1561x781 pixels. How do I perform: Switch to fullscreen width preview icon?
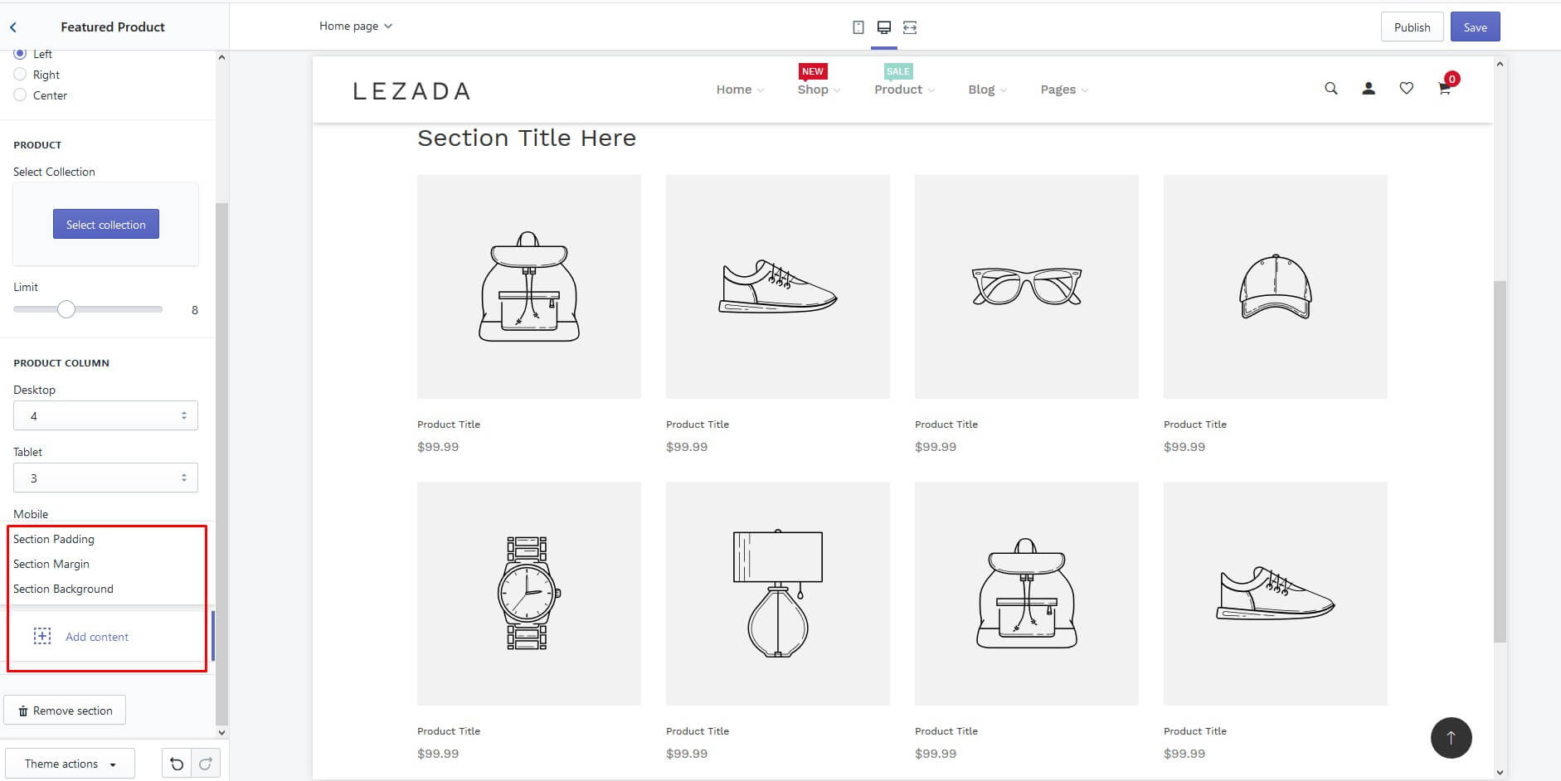[x=910, y=27]
